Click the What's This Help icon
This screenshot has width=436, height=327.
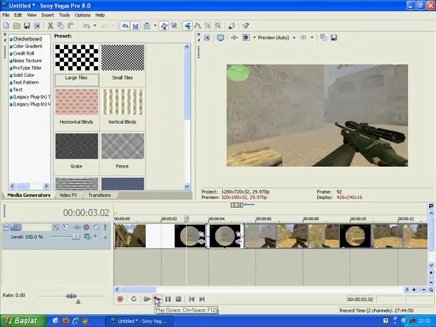(245, 26)
